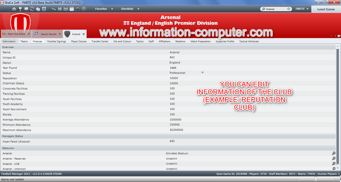341x182 pixels.
Task: Click the monitor icon in the toolbar
Action: pyautogui.click(x=26, y=9)
